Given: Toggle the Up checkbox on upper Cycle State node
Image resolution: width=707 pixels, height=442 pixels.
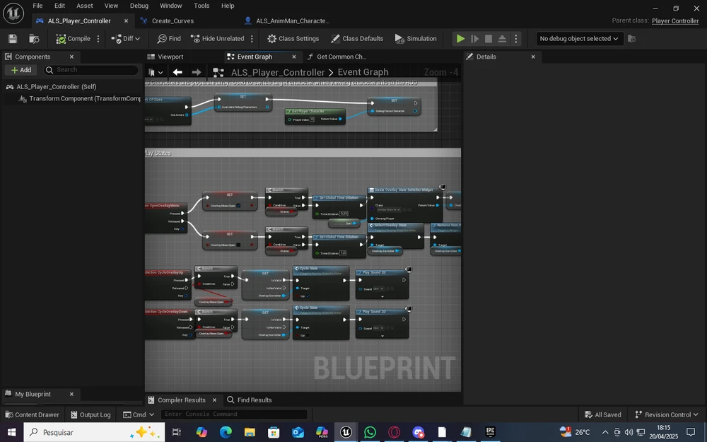Looking at the screenshot, I should point(309,296).
